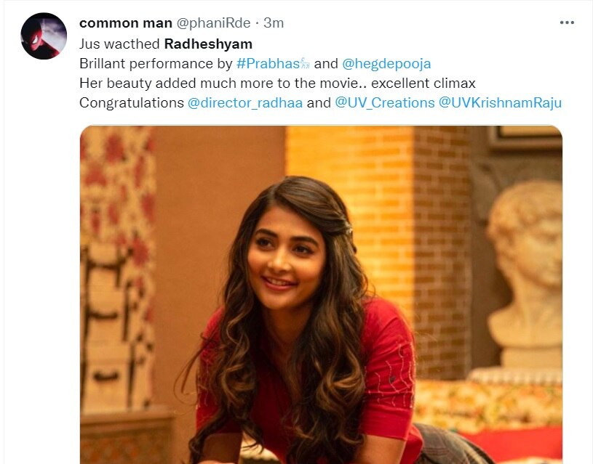Open the @UV_Creations mention
The width and height of the screenshot is (593, 464).
[385, 102]
